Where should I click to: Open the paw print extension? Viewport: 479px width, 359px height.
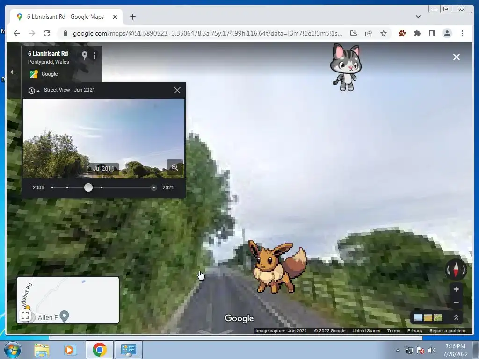click(402, 33)
